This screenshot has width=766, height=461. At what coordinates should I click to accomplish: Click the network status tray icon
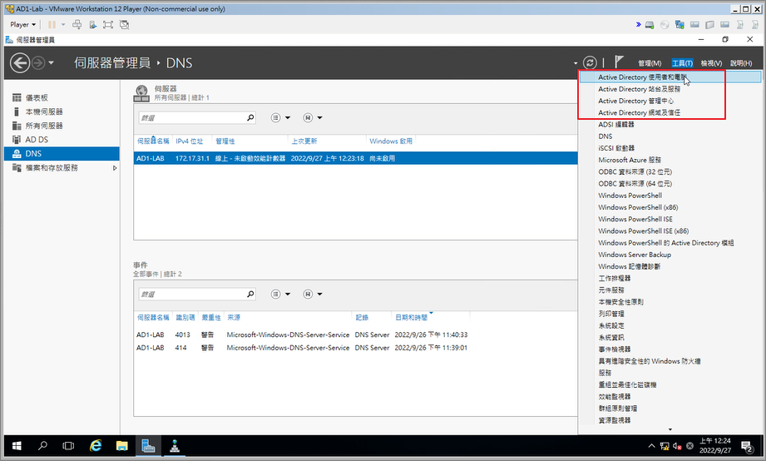(x=665, y=446)
